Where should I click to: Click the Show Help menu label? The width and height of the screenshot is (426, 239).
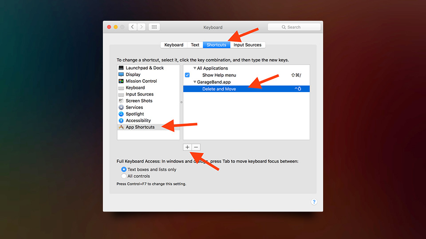219,75
